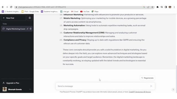Click the page vertical scrollbar

pos(176,79)
